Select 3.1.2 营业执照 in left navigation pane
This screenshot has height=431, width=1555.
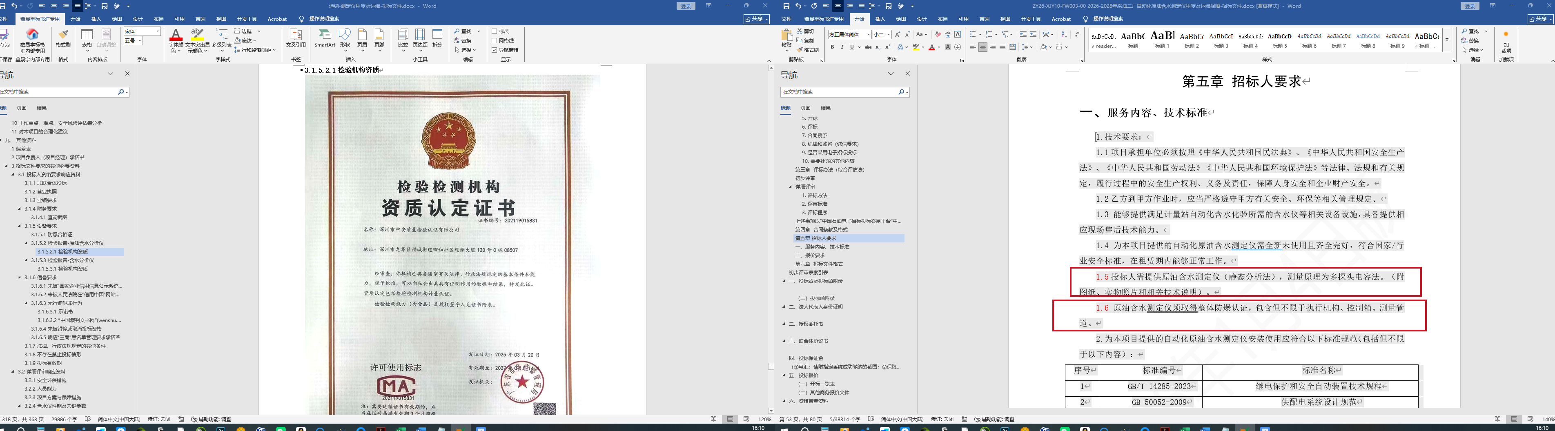pos(40,191)
